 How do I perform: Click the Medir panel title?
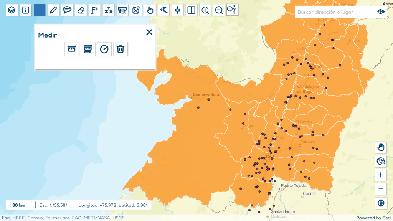pyautogui.click(x=48, y=35)
